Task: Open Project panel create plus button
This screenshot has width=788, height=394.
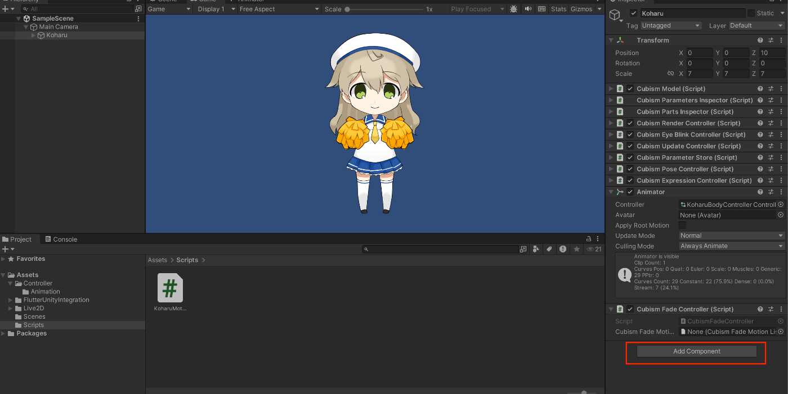Action: 8,249
